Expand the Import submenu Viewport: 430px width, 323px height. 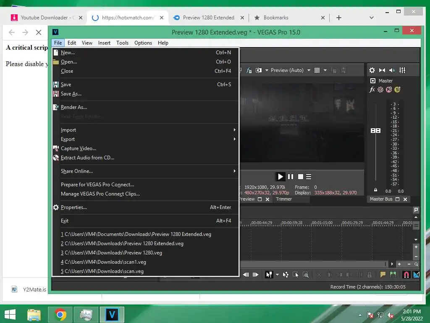[x=145, y=130]
